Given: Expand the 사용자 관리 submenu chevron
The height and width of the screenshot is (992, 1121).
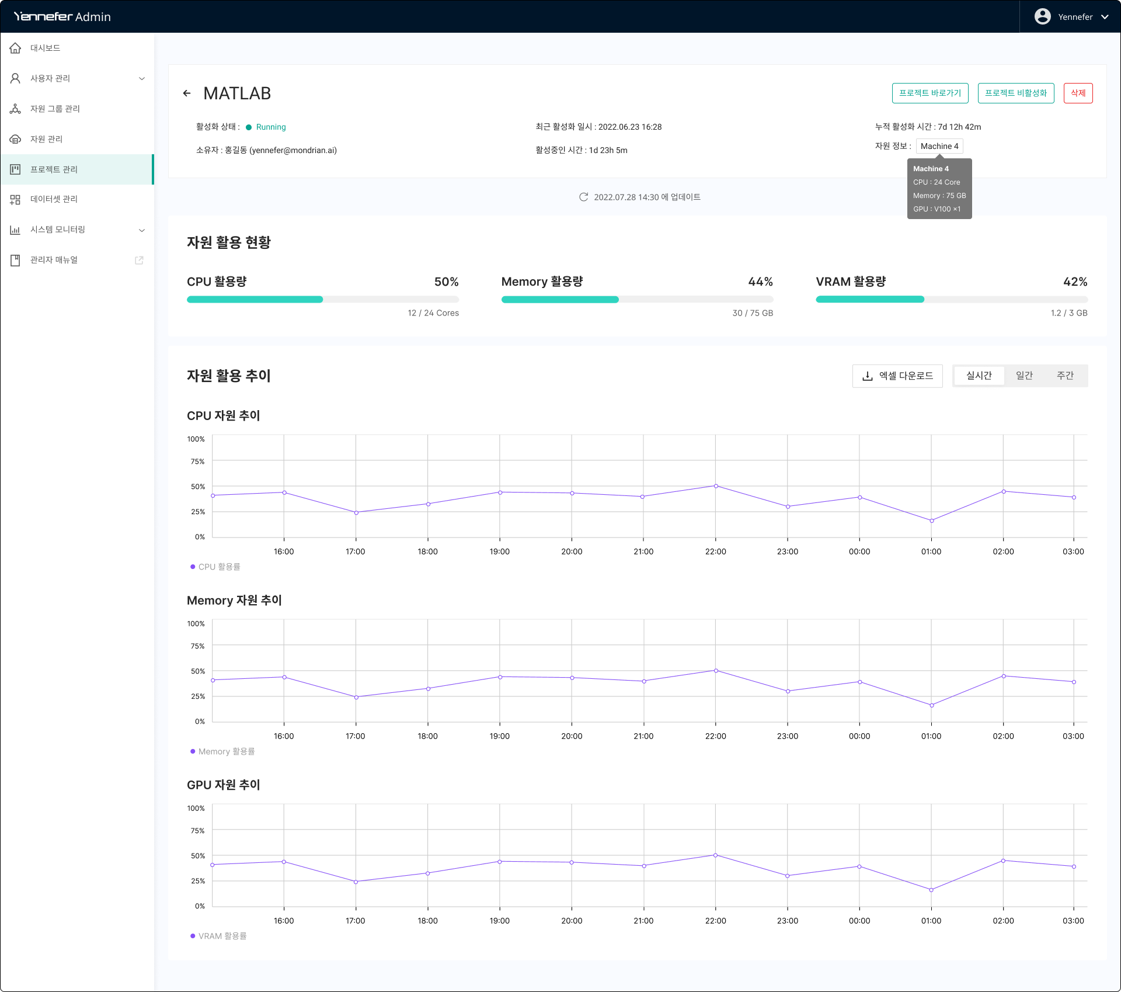Looking at the screenshot, I should (x=142, y=79).
